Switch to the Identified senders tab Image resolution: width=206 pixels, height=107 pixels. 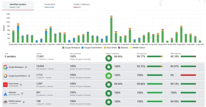coord(18,6)
